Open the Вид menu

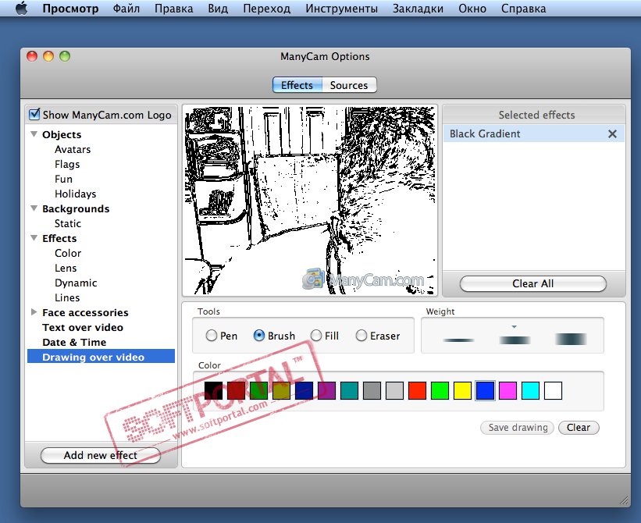click(218, 9)
